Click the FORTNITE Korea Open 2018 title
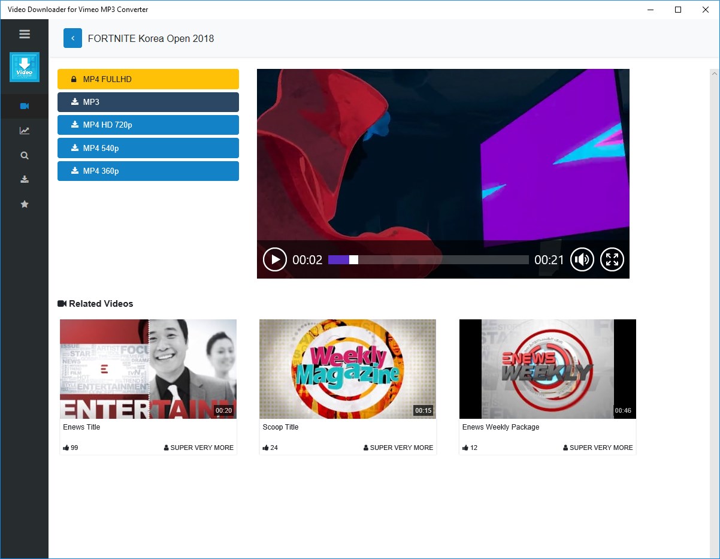Viewport: 720px width, 559px height. point(151,38)
